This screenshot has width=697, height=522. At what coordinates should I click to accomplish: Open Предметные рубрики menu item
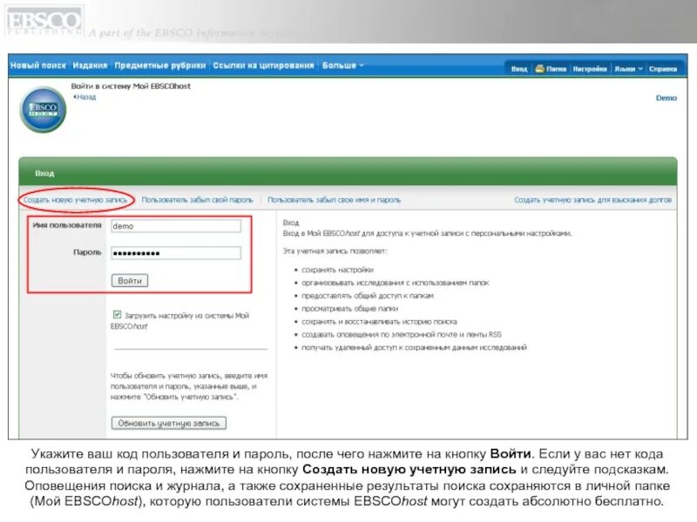(x=160, y=65)
